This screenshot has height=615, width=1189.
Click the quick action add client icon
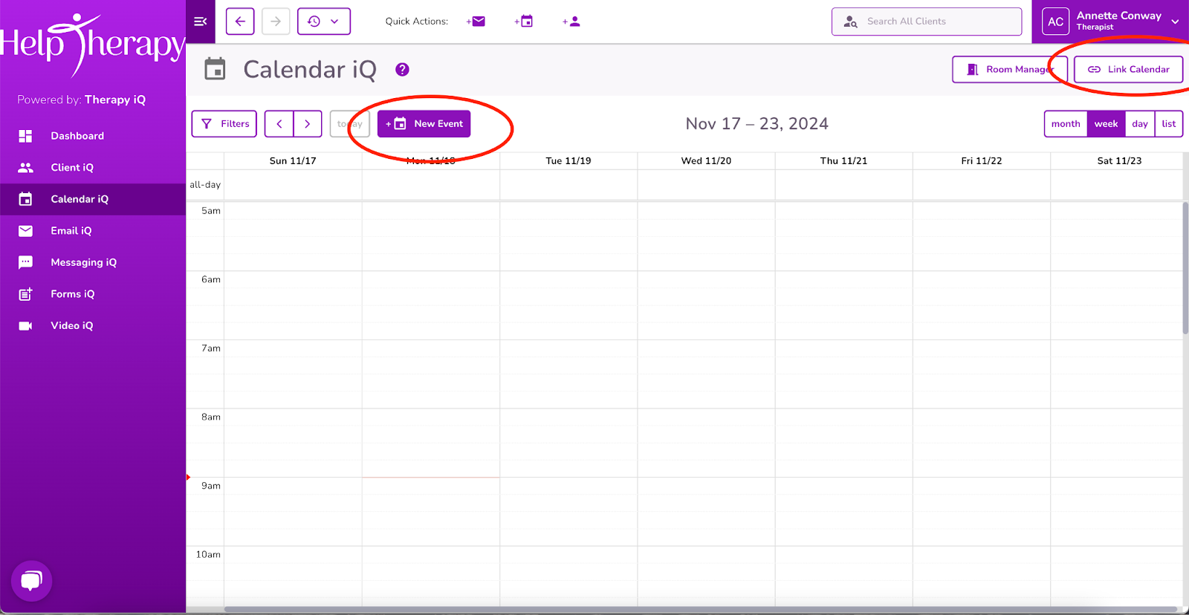pyautogui.click(x=571, y=22)
